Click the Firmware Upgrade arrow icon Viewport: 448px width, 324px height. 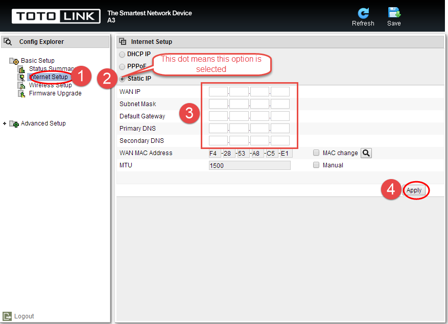[22, 93]
